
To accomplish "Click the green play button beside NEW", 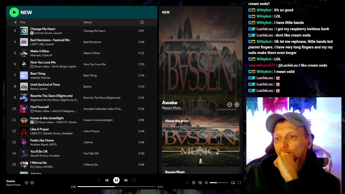I will (14, 12).
